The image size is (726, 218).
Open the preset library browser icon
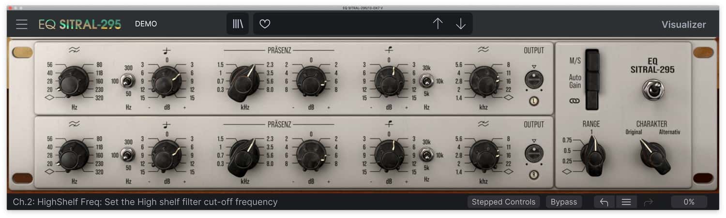pyautogui.click(x=238, y=24)
